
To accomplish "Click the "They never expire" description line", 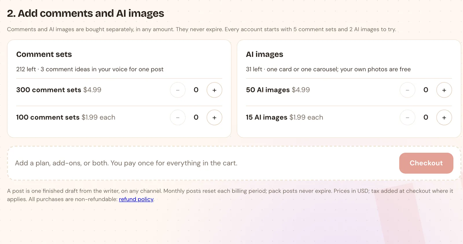I will [x=201, y=29].
